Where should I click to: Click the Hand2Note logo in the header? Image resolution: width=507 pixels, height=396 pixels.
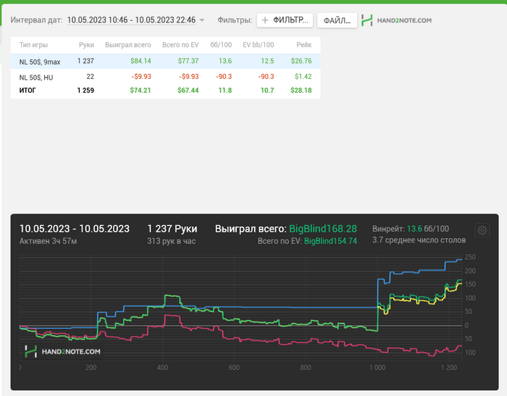(366, 20)
